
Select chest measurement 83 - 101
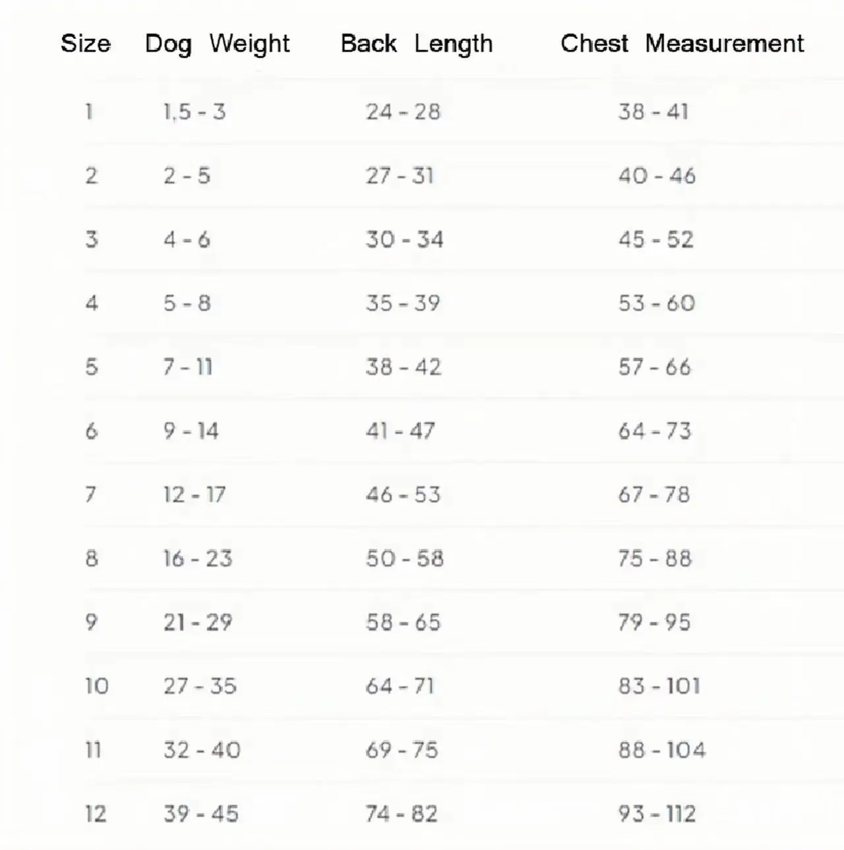tap(659, 686)
